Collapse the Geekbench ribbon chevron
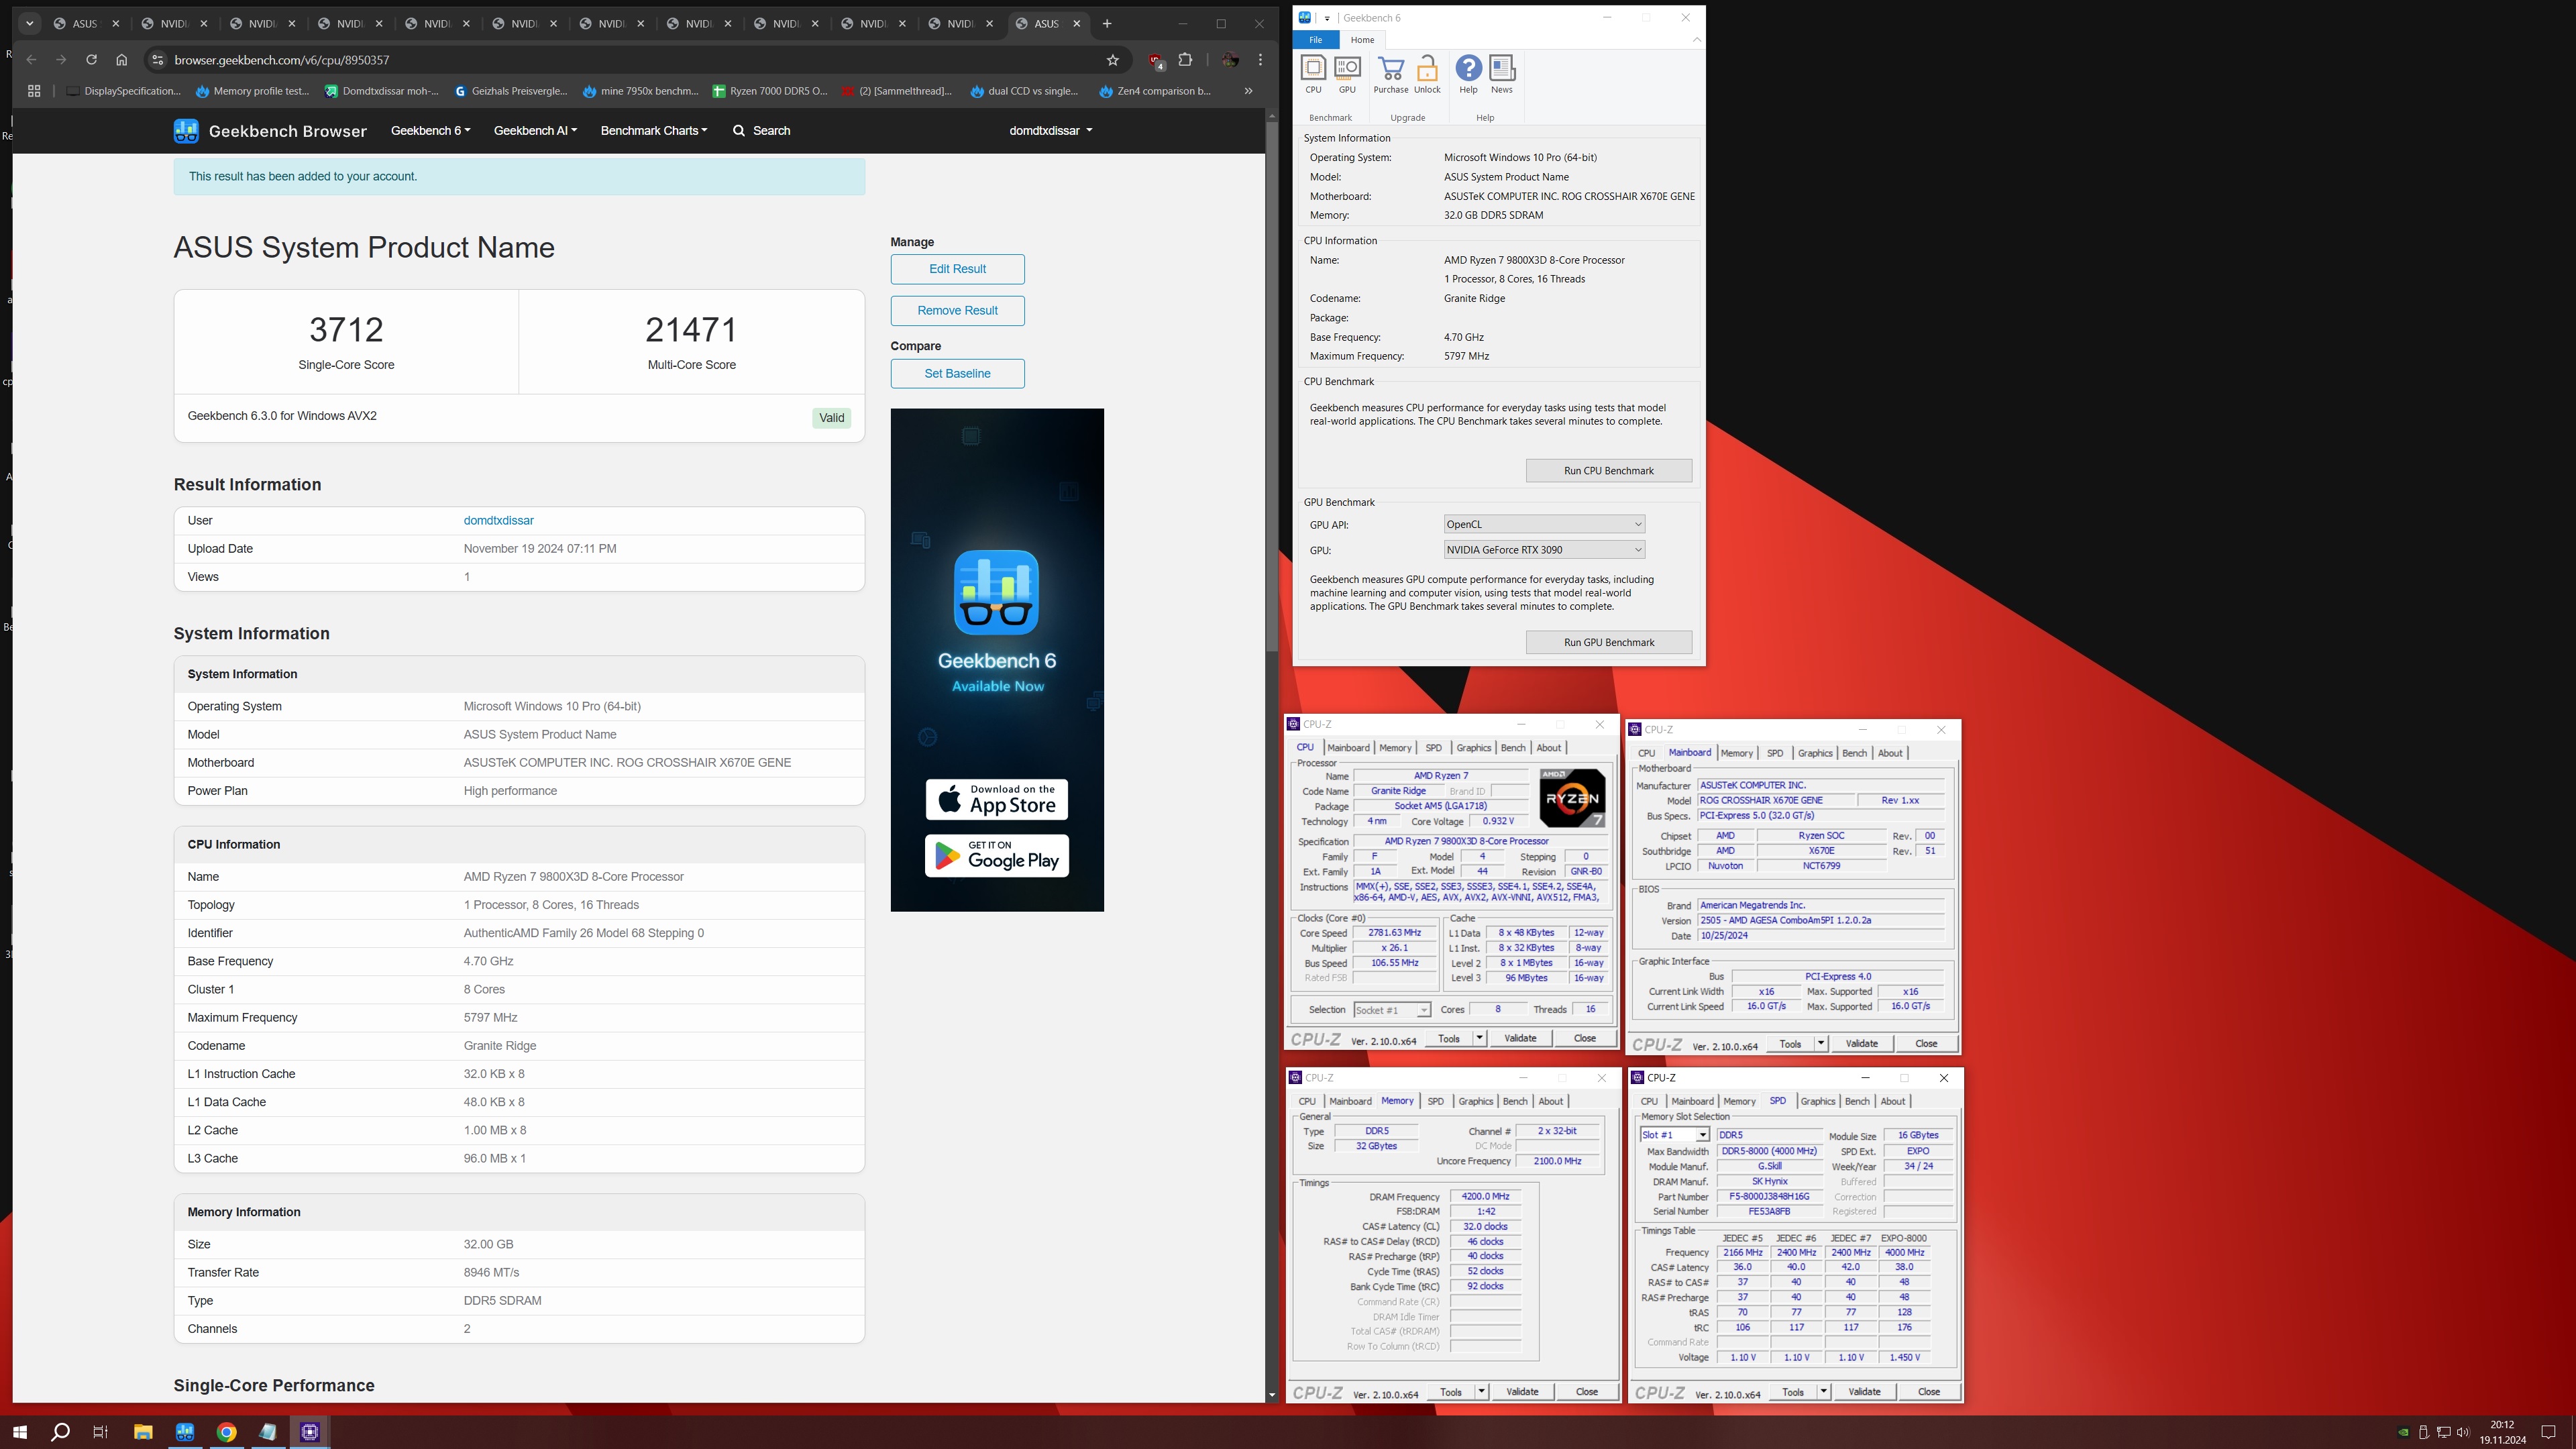This screenshot has width=2576, height=1449. pyautogui.click(x=1696, y=40)
